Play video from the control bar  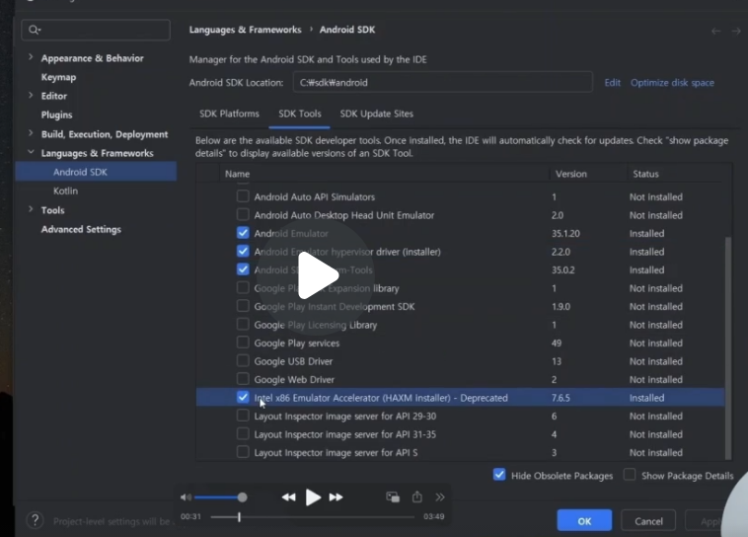pyautogui.click(x=313, y=498)
